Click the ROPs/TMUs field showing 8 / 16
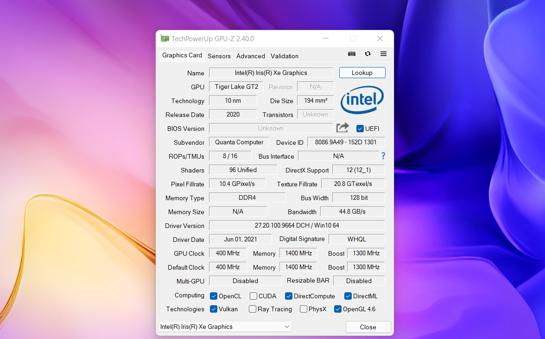 click(x=230, y=156)
